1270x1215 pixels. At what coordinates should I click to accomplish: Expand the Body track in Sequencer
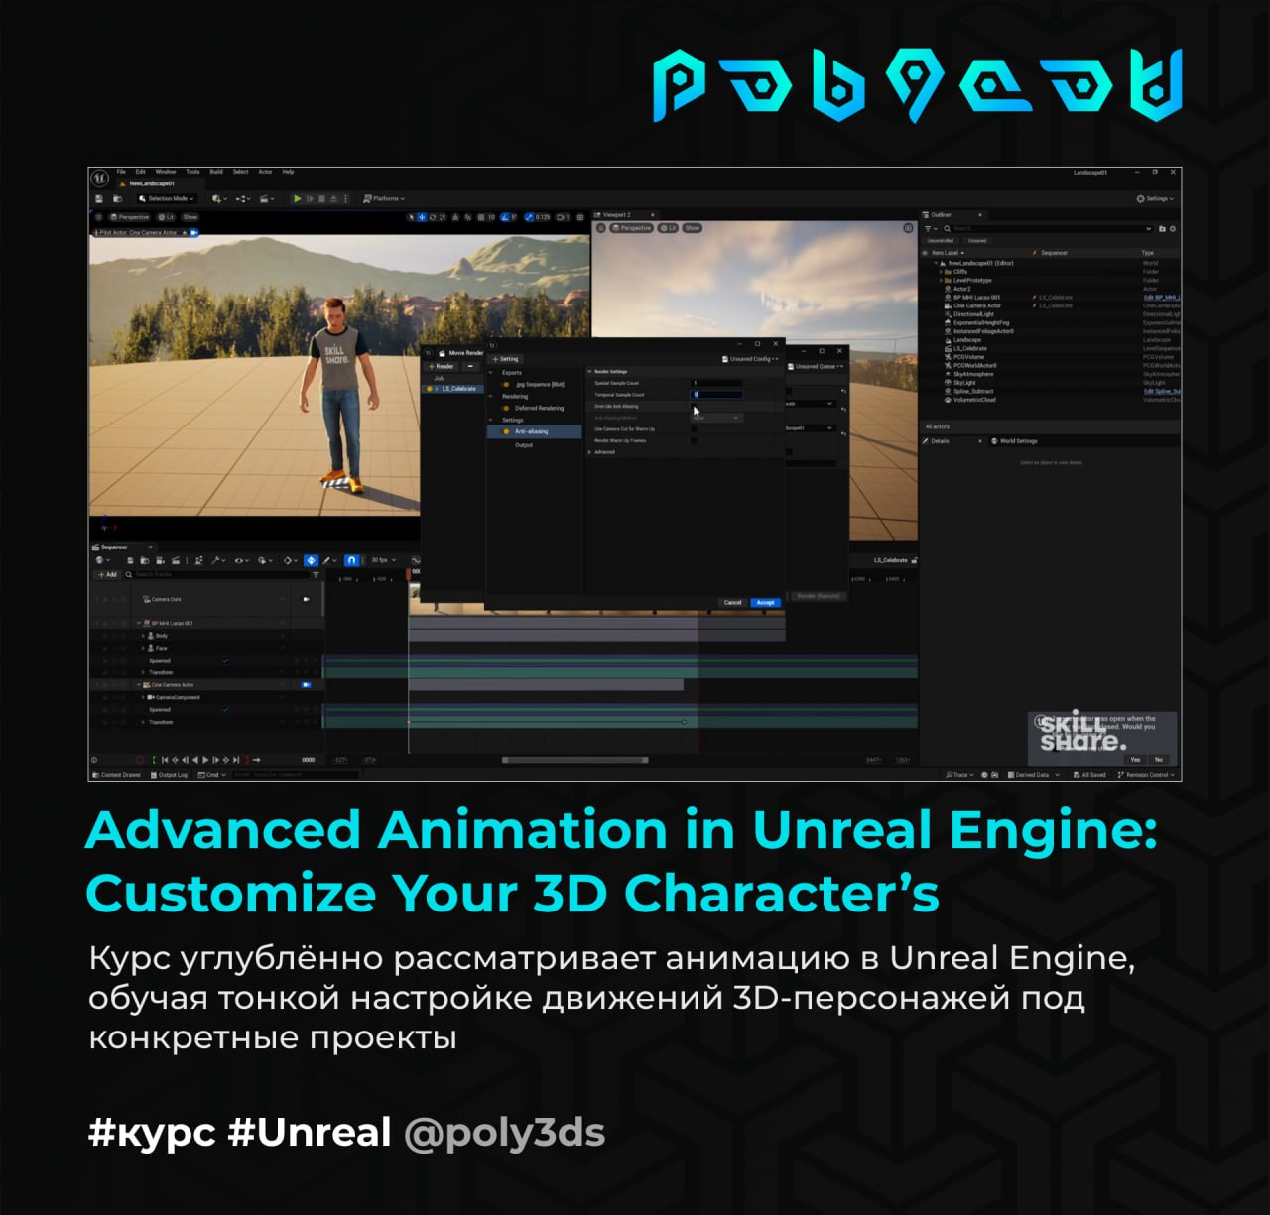[x=143, y=636]
